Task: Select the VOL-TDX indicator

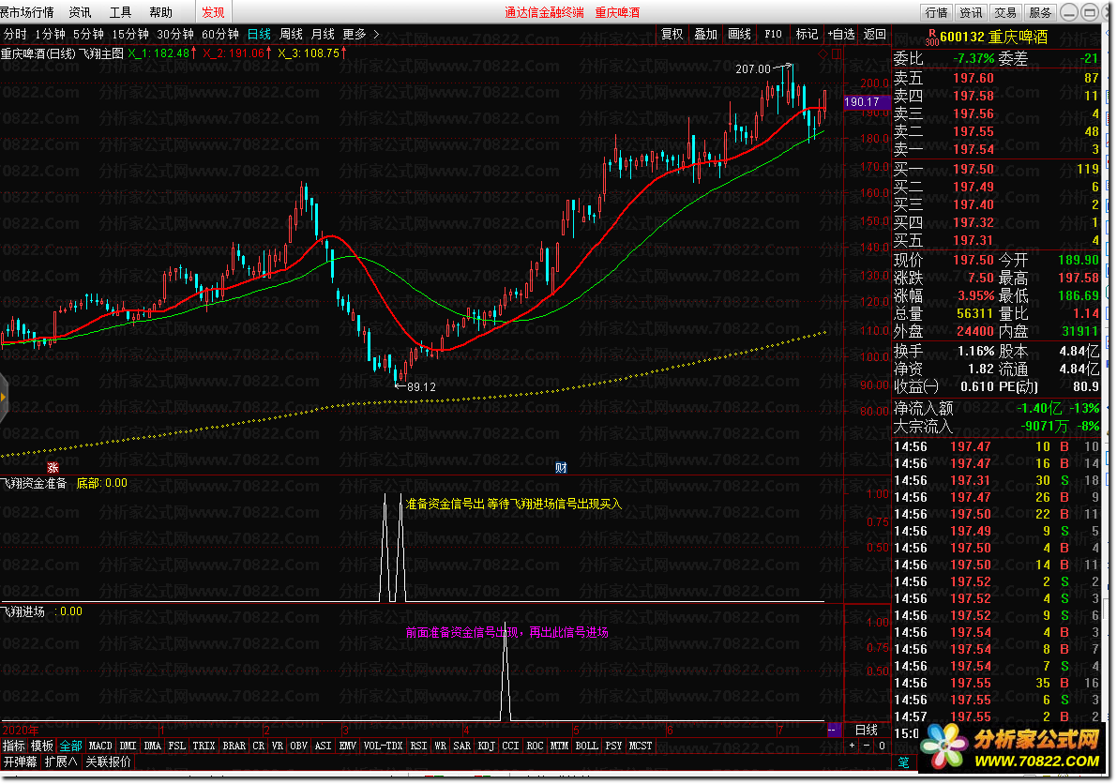Action: [x=384, y=746]
